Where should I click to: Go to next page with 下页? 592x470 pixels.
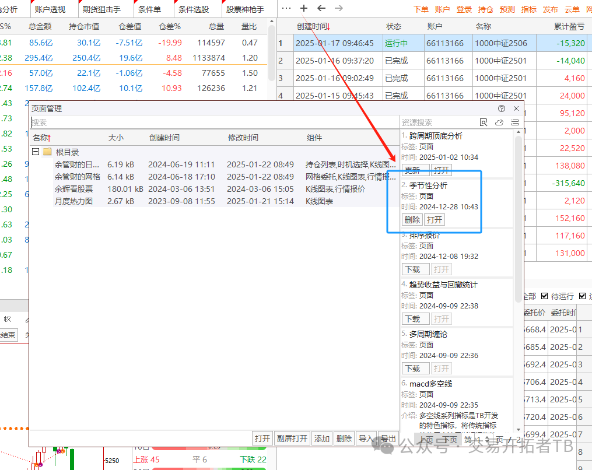450,440
